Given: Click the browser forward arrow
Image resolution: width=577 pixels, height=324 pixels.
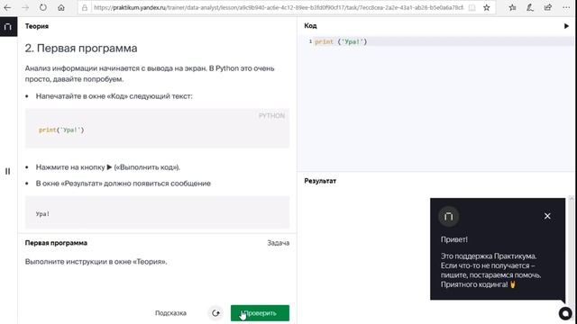Looking at the screenshot, I should tap(25, 7).
